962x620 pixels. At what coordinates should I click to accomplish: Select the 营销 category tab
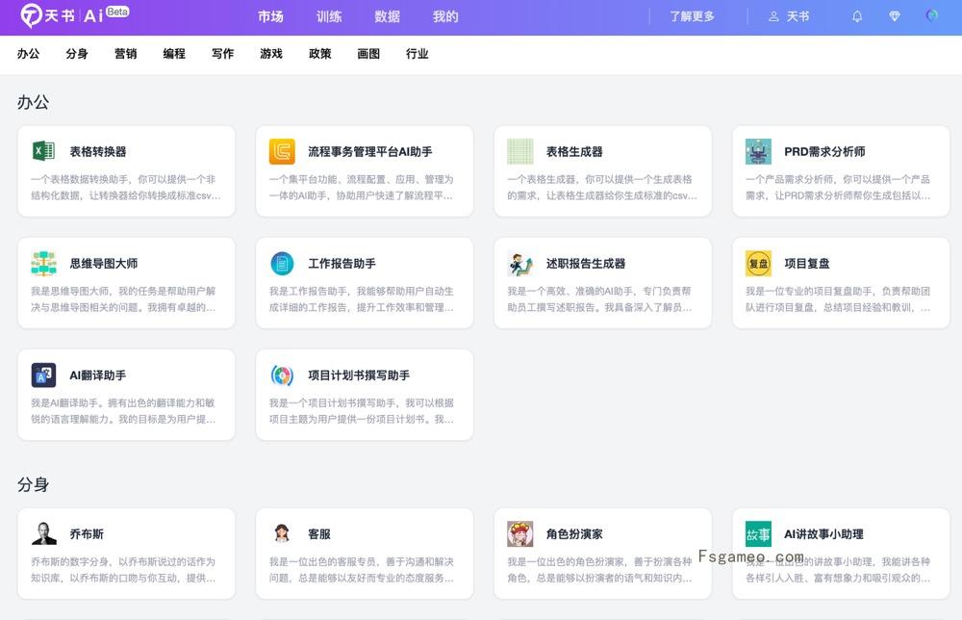(x=125, y=53)
